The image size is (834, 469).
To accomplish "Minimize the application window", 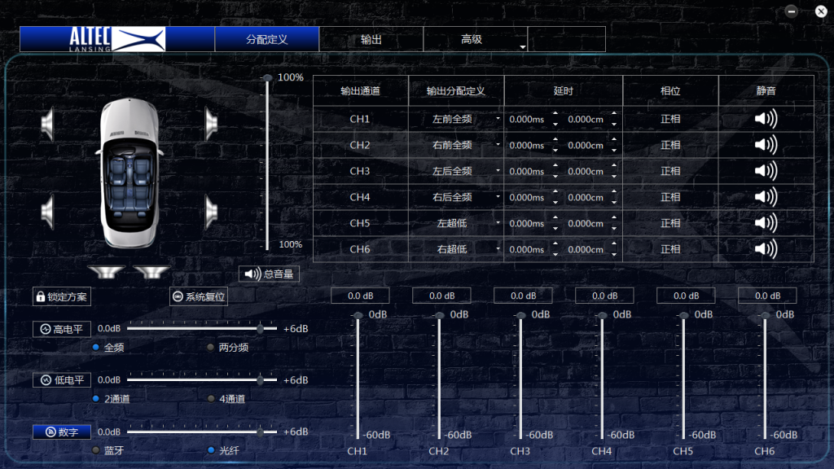I will (792, 11).
